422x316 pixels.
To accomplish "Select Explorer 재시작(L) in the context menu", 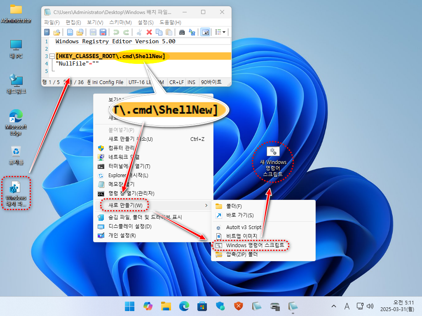I will pos(153,175).
